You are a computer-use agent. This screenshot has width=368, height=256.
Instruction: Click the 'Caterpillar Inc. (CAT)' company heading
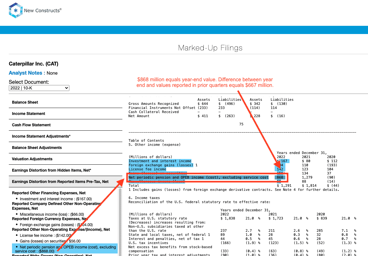click(33, 64)
